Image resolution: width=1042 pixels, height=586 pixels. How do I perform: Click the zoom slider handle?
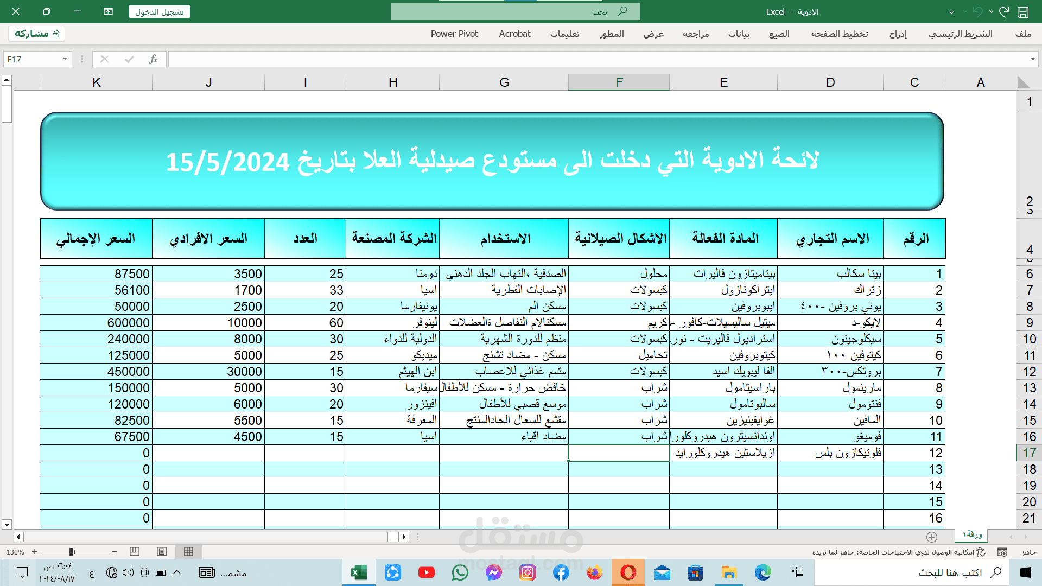click(x=71, y=552)
